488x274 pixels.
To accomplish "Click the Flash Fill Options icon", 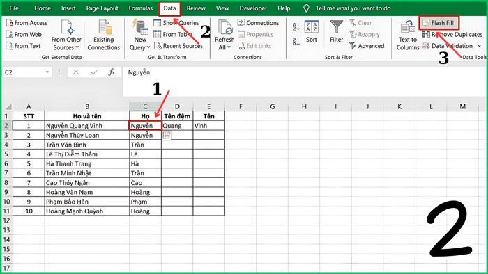I will click(x=167, y=136).
